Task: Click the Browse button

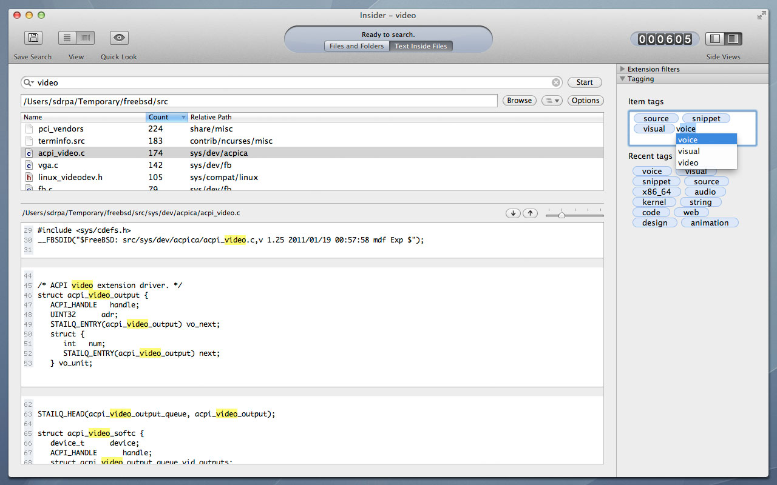Action: [519, 101]
